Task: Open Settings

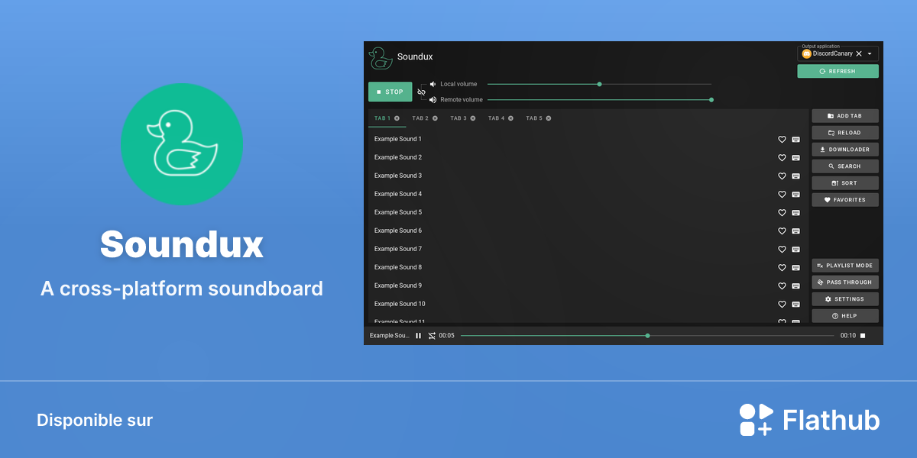Action: tap(845, 299)
